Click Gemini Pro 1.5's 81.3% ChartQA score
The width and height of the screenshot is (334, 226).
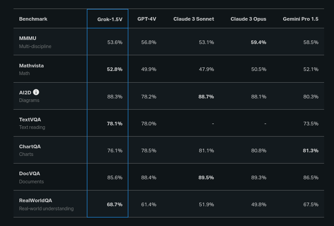(x=311, y=151)
